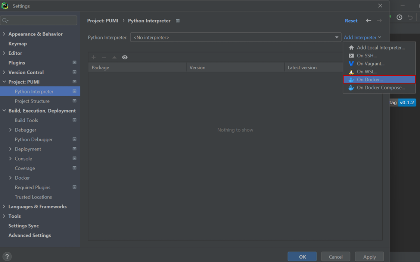Image resolution: width=420 pixels, height=262 pixels.
Task: Expand the Tools section
Action: (4, 216)
